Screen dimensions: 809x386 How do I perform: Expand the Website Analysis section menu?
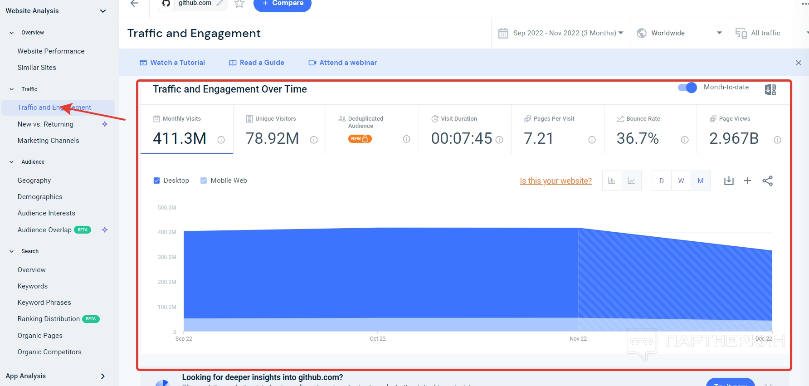point(103,11)
